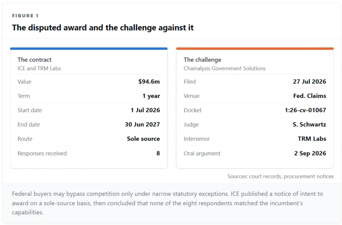Image resolution: width=342 pixels, height=225 pixels.
Task: Click the blue bar atop the contract card
Action: [x=89, y=49]
